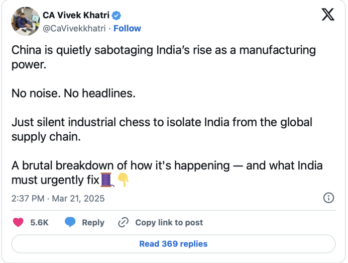Open the Twitter info icon
348x263 pixels.
coord(328,198)
